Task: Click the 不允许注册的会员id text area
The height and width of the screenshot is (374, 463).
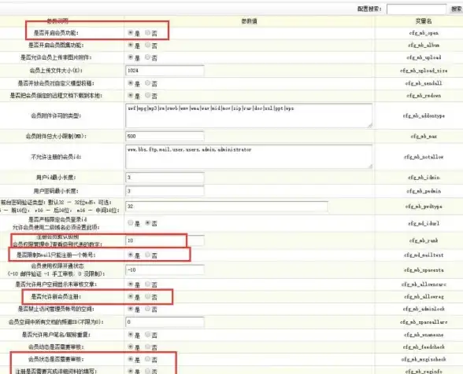Action: pyautogui.click(x=249, y=156)
